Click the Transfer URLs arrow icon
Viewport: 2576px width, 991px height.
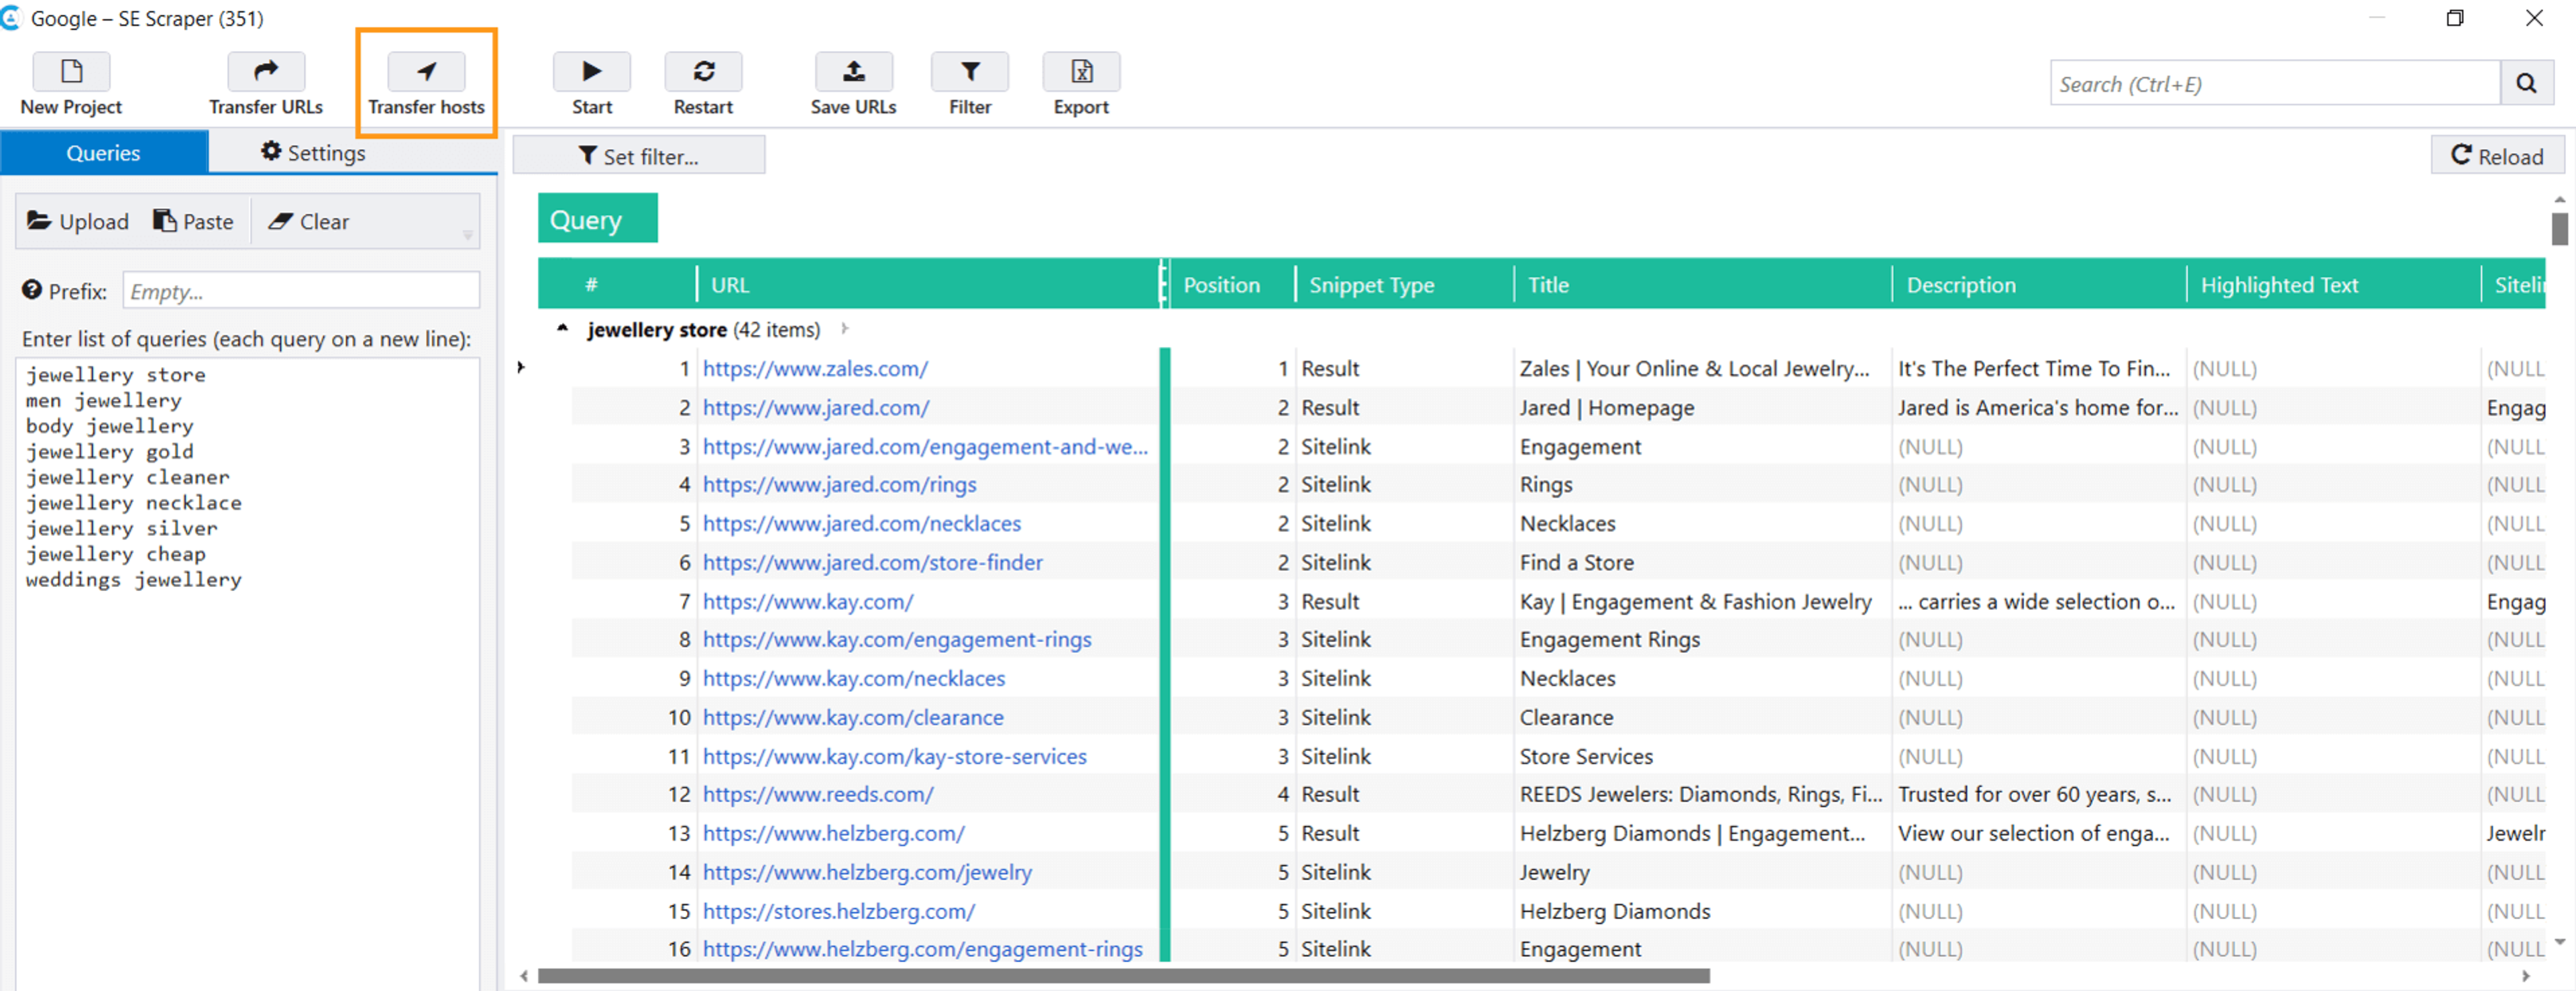click(265, 71)
